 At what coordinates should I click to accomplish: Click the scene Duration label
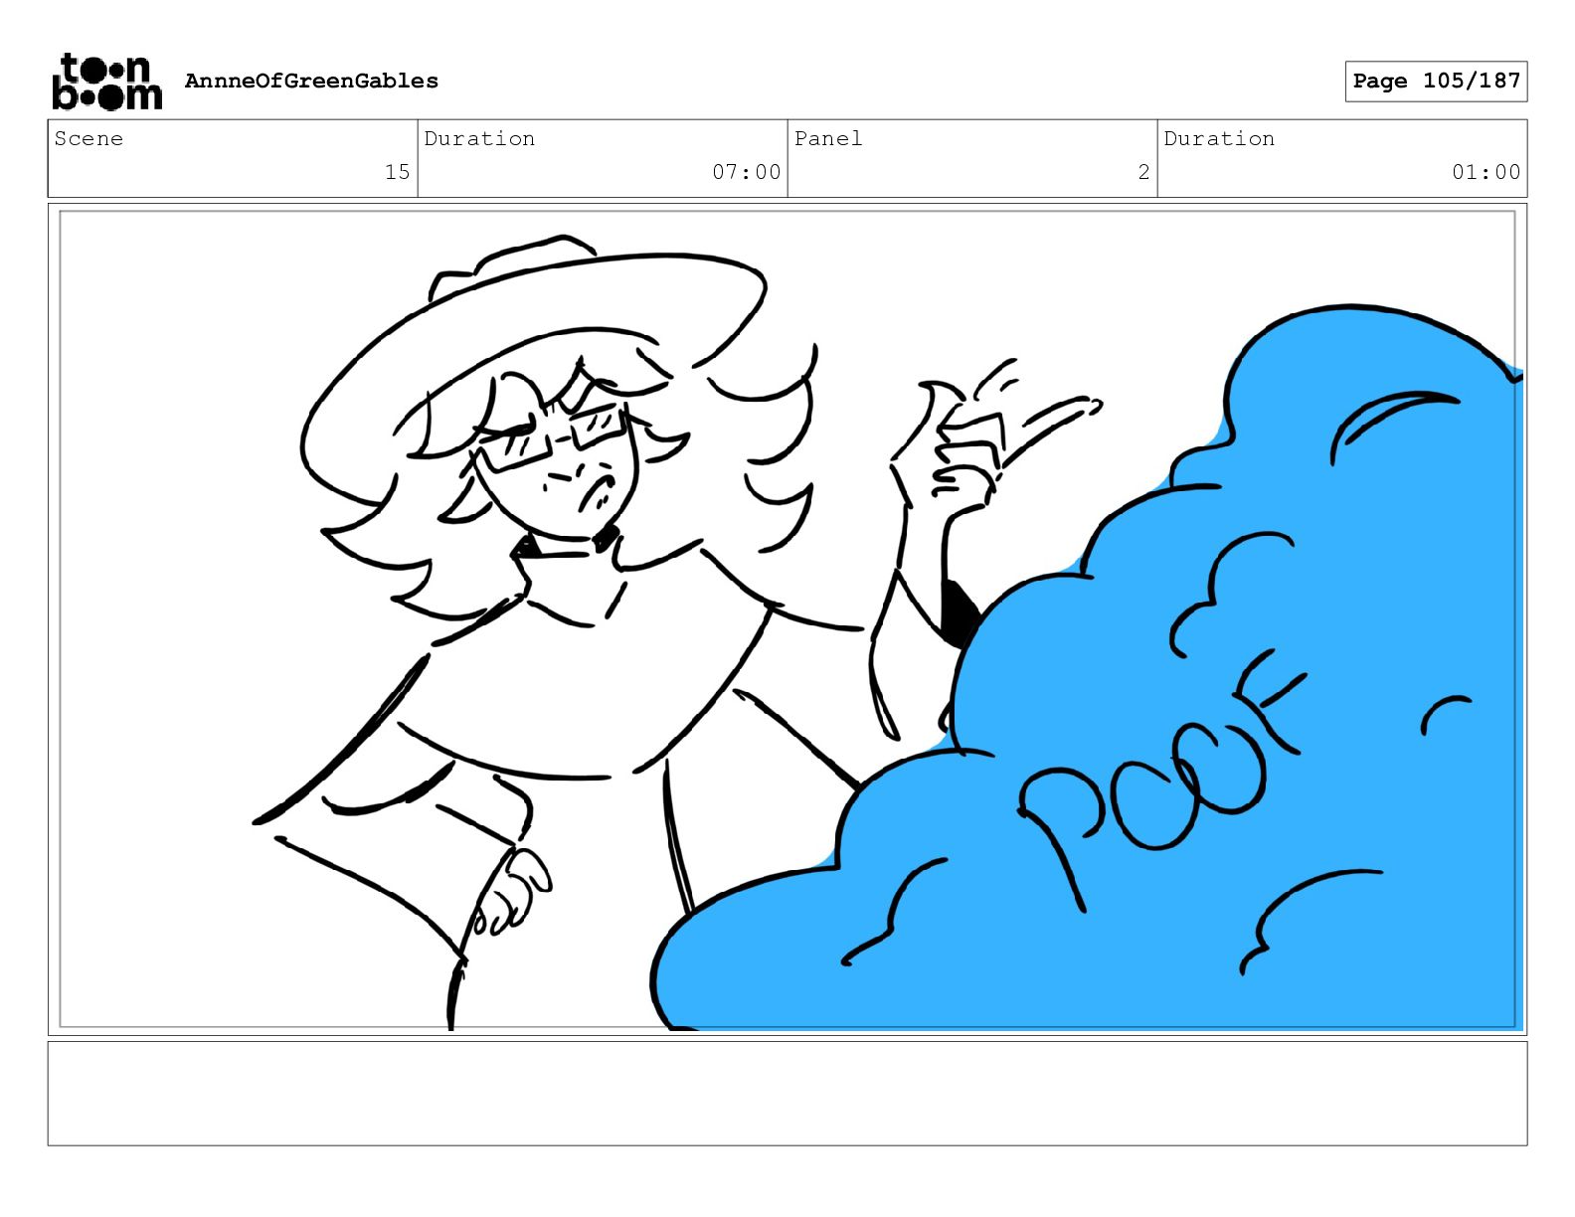coord(479,138)
